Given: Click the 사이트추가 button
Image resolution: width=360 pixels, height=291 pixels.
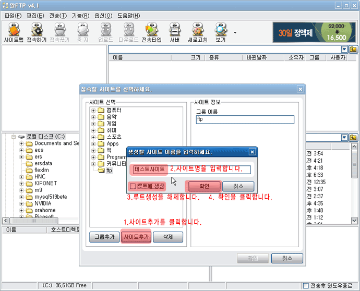Looking at the screenshot, I should [136, 237].
